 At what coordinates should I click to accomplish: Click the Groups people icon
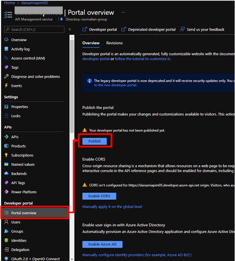[6, 231]
